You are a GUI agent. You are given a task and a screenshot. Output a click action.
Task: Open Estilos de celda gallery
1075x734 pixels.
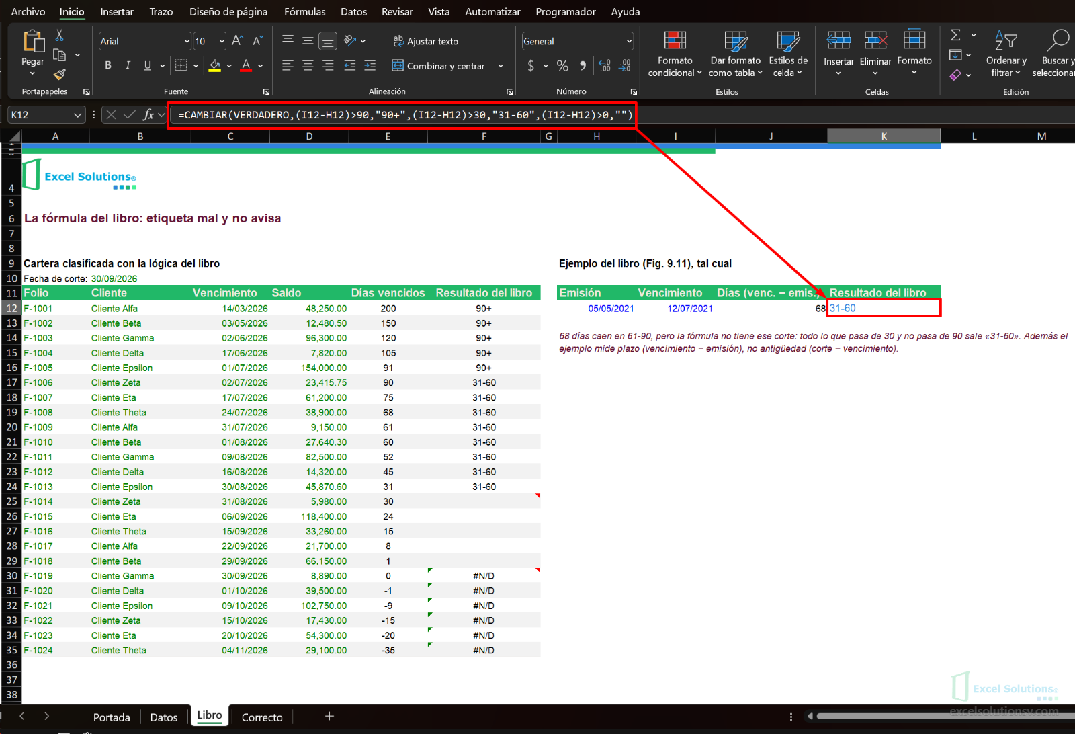point(788,54)
